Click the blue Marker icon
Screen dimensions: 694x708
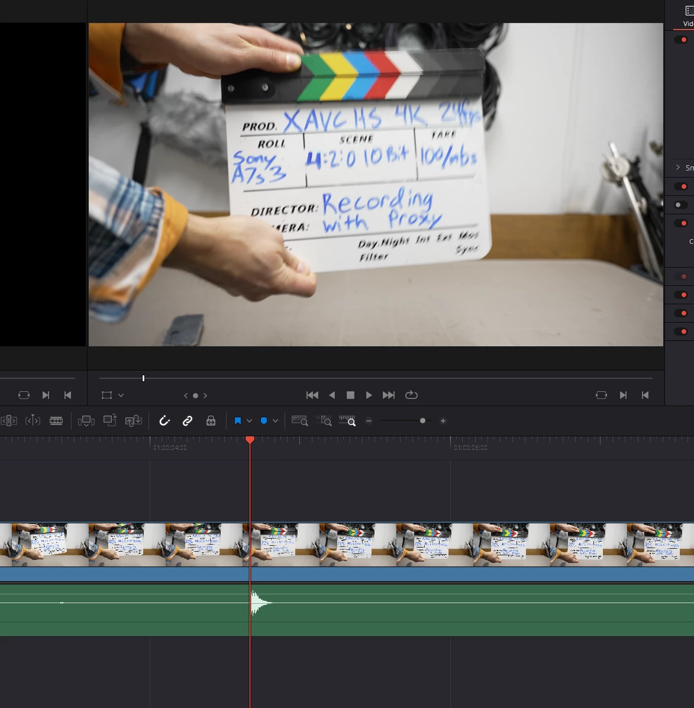pyautogui.click(x=264, y=421)
